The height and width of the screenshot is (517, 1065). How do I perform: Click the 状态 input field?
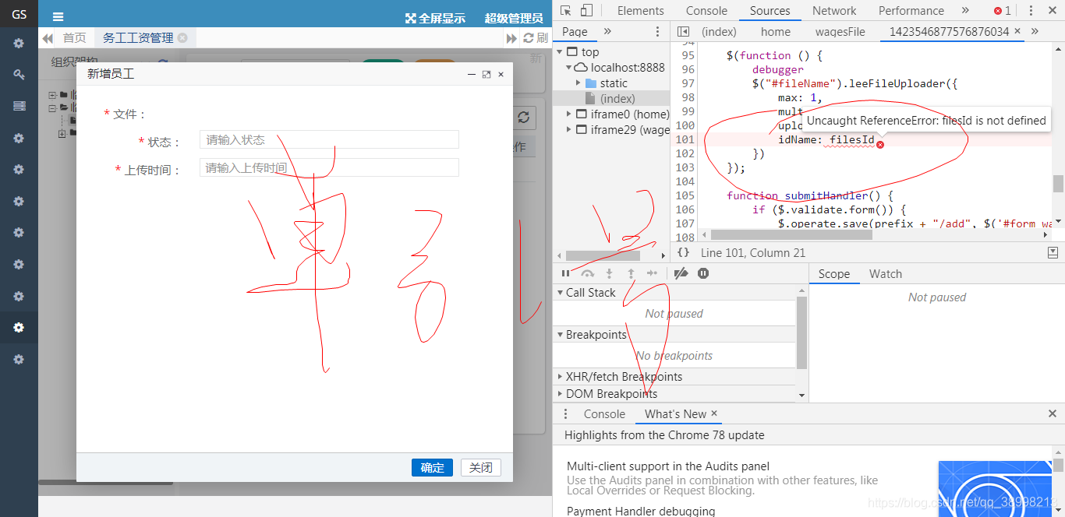coord(329,139)
